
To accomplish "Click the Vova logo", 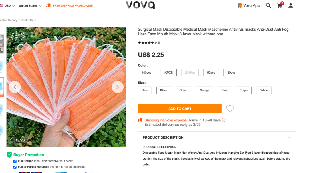I will click(140, 5).
